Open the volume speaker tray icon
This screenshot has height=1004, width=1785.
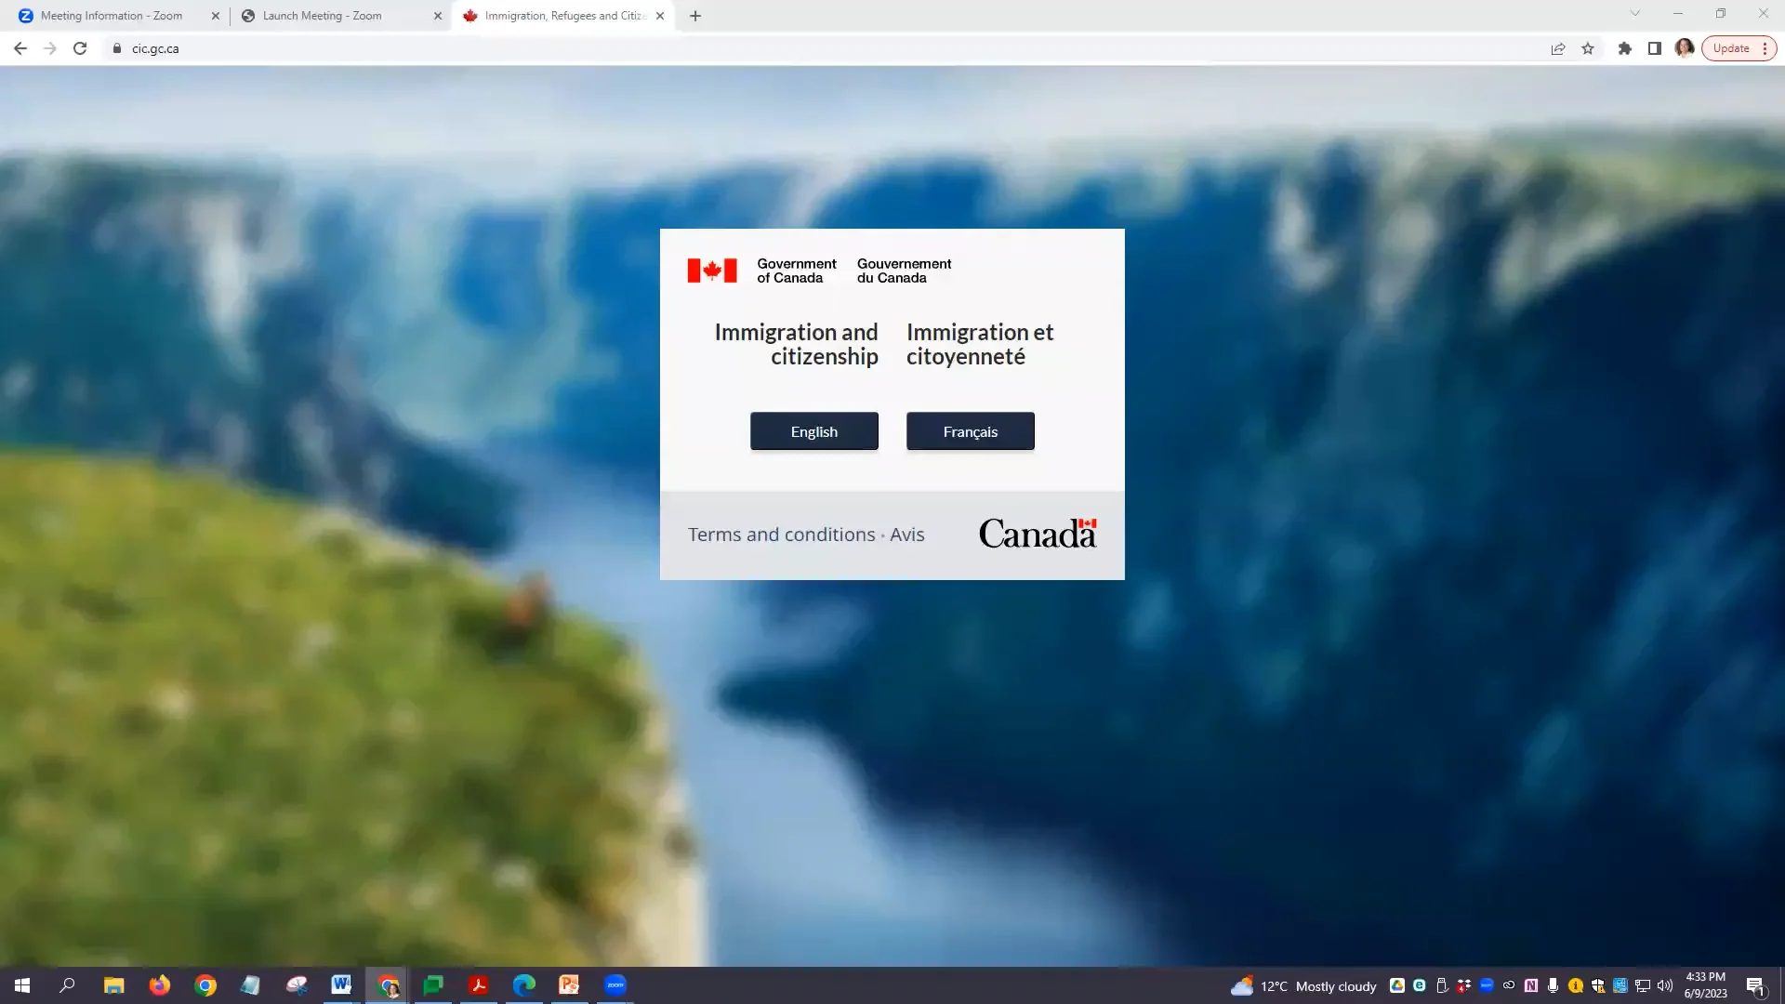tap(1665, 985)
